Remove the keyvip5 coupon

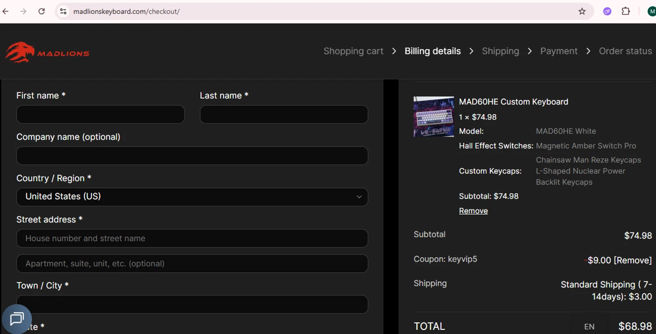coord(633,261)
